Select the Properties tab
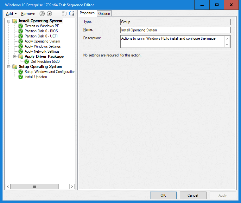This screenshot has width=241, height=203. [x=87, y=13]
